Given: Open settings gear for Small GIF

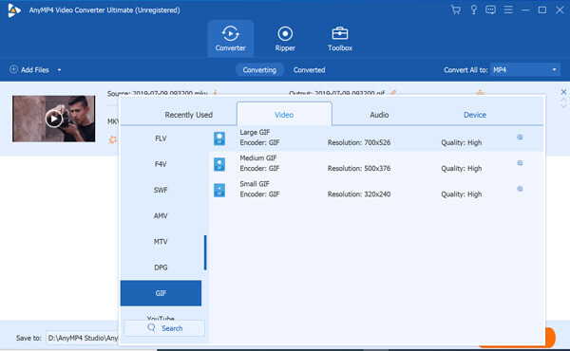Looking at the screenshot, I should tap(520, 189).
